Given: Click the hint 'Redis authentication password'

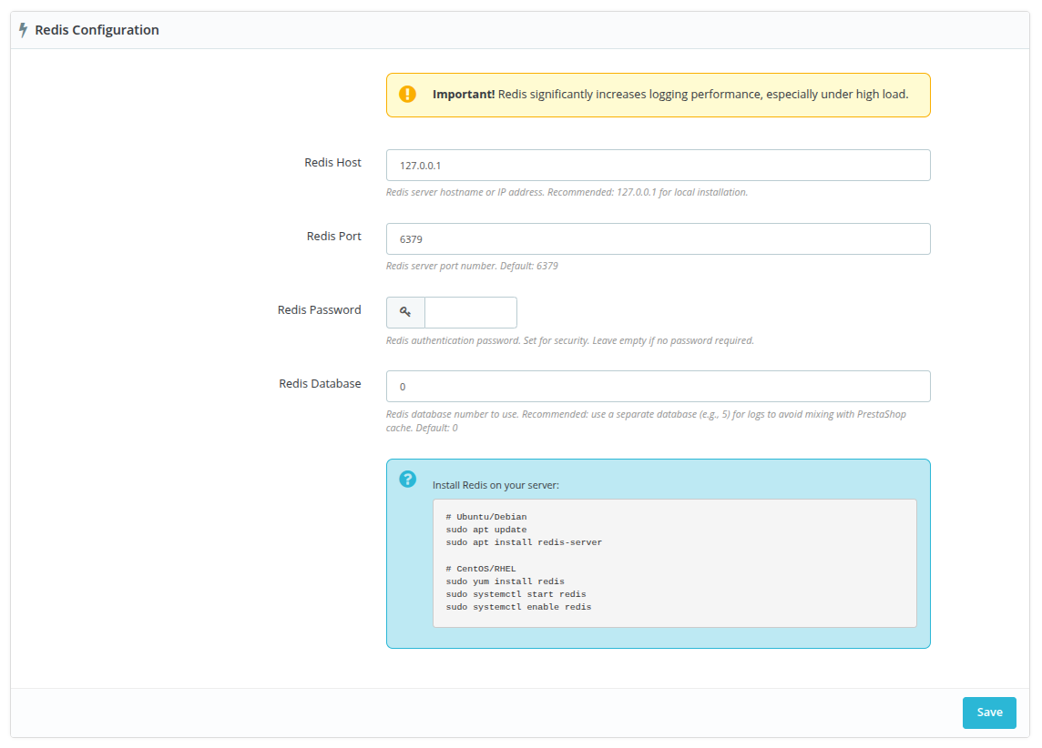Looking at the screenshot, I should 570,340.
